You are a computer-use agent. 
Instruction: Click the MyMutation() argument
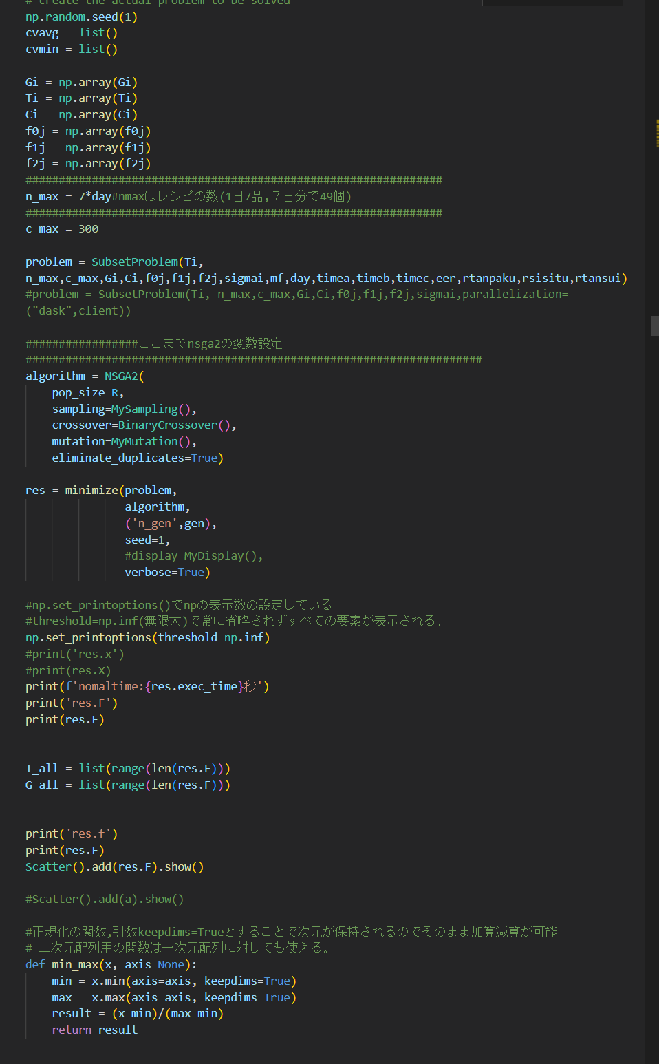click(144, 441)
